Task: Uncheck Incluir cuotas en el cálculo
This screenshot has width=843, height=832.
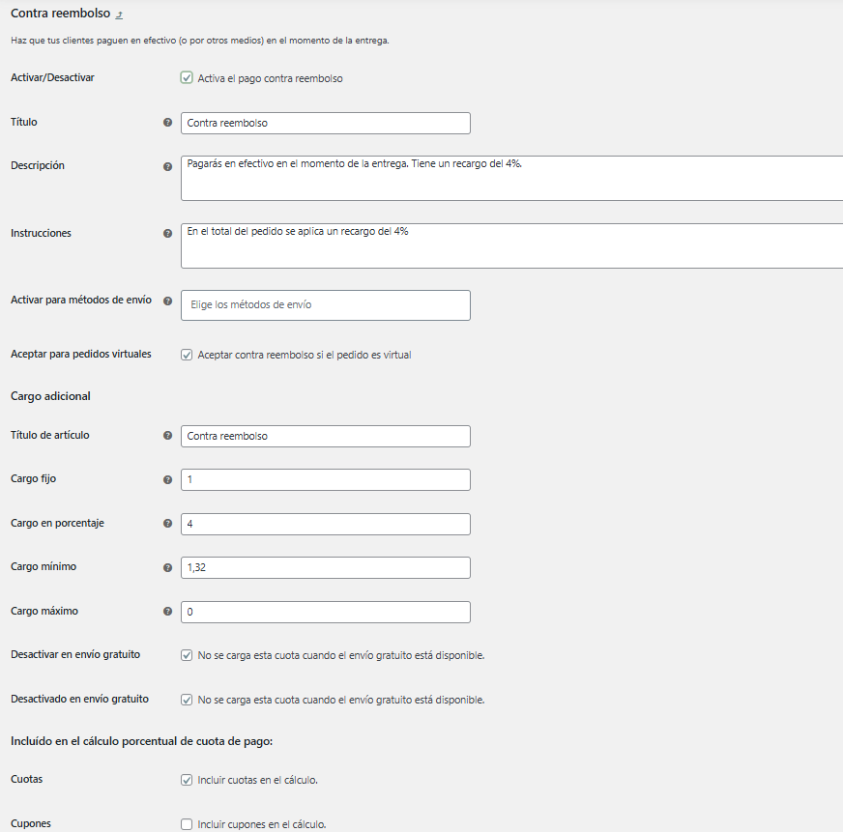Action: (x=187, y=780)
